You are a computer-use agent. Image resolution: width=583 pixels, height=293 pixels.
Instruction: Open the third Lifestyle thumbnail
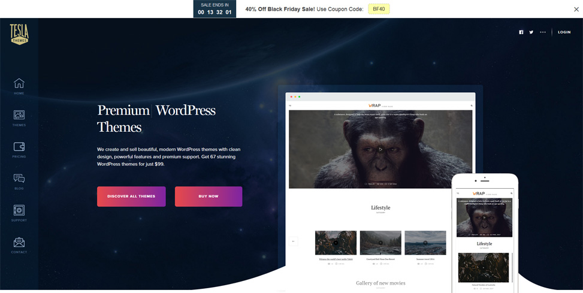(x=425, y=243)
